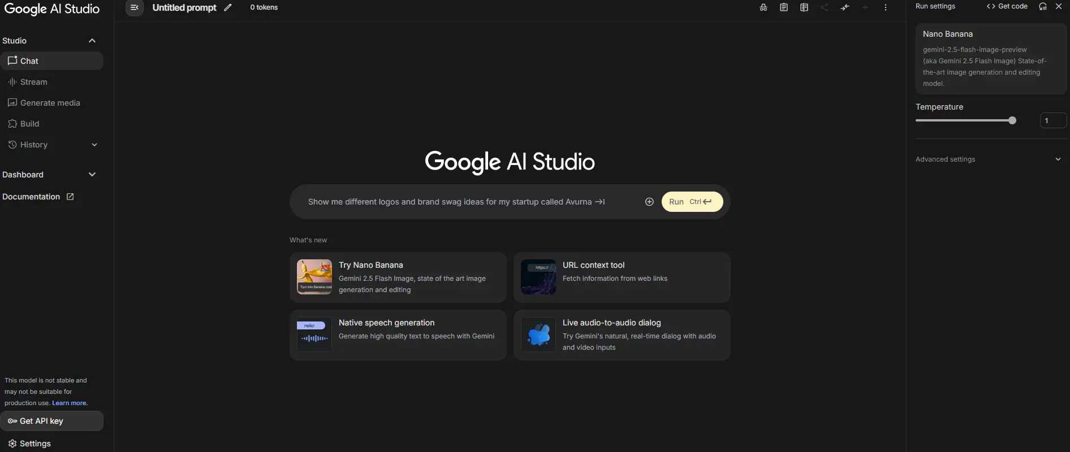Toggle incognito temporary chat icon
1070x452 pixels.
click(763, 7)
